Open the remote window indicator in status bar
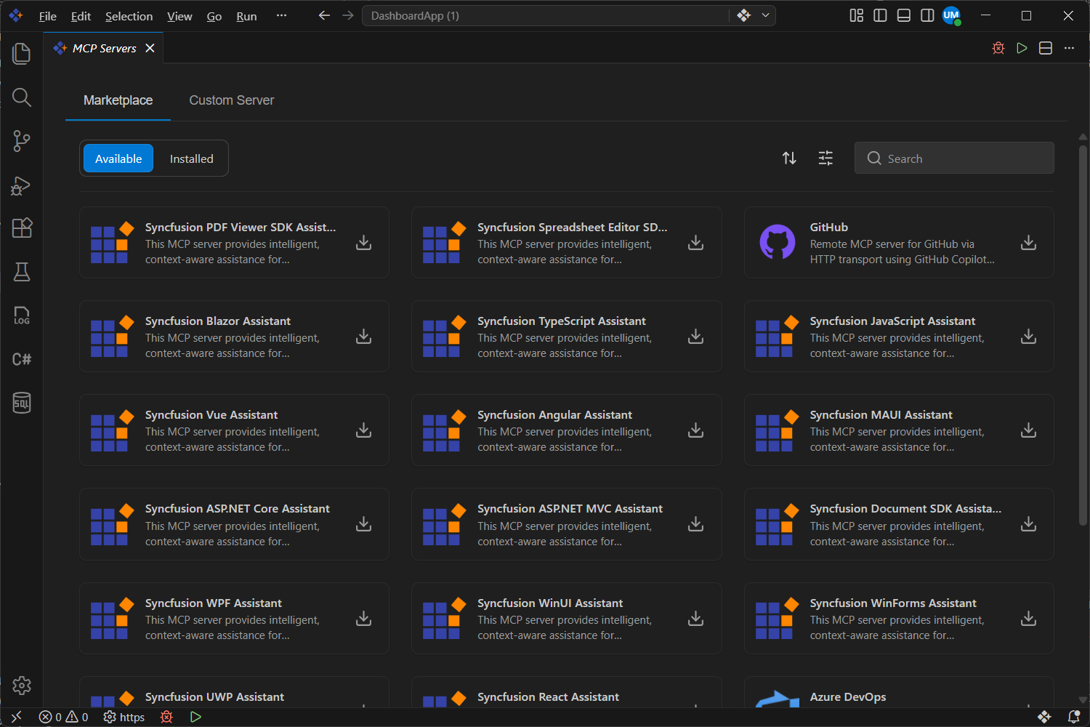Screen dimensions: 1090x727 coord(16,717)
